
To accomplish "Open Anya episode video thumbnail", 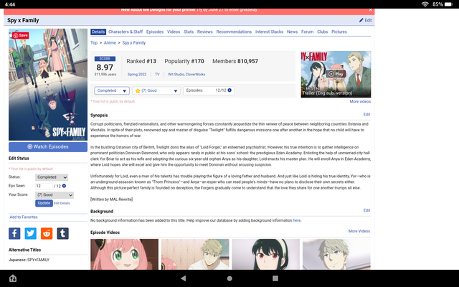I will tap(124, 254).
